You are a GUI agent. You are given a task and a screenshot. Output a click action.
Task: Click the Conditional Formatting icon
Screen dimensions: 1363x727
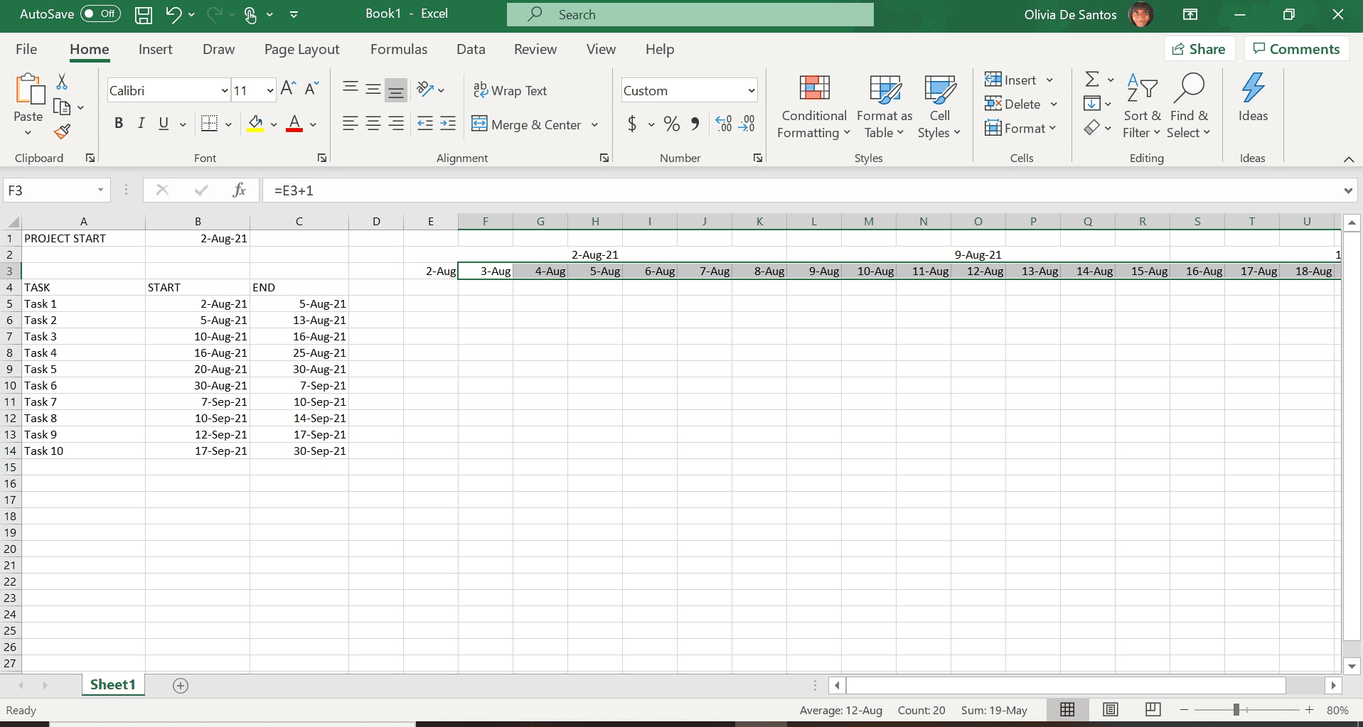(x=814, y=89)
